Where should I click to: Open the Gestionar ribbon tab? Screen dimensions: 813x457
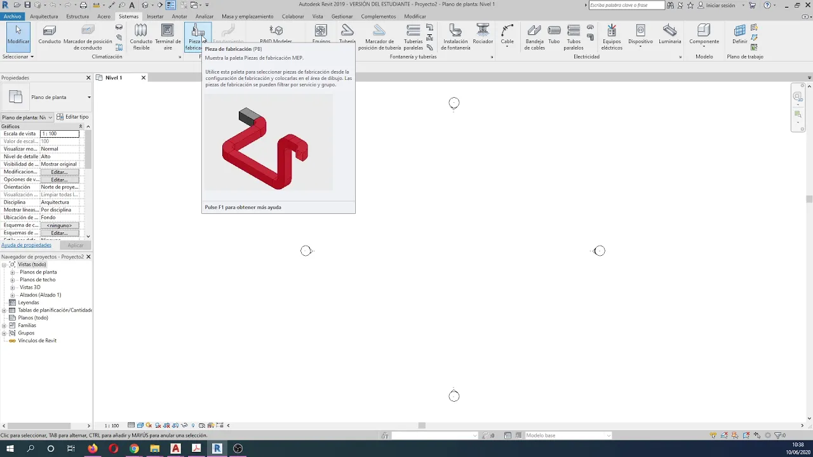(x=342, y=17)
